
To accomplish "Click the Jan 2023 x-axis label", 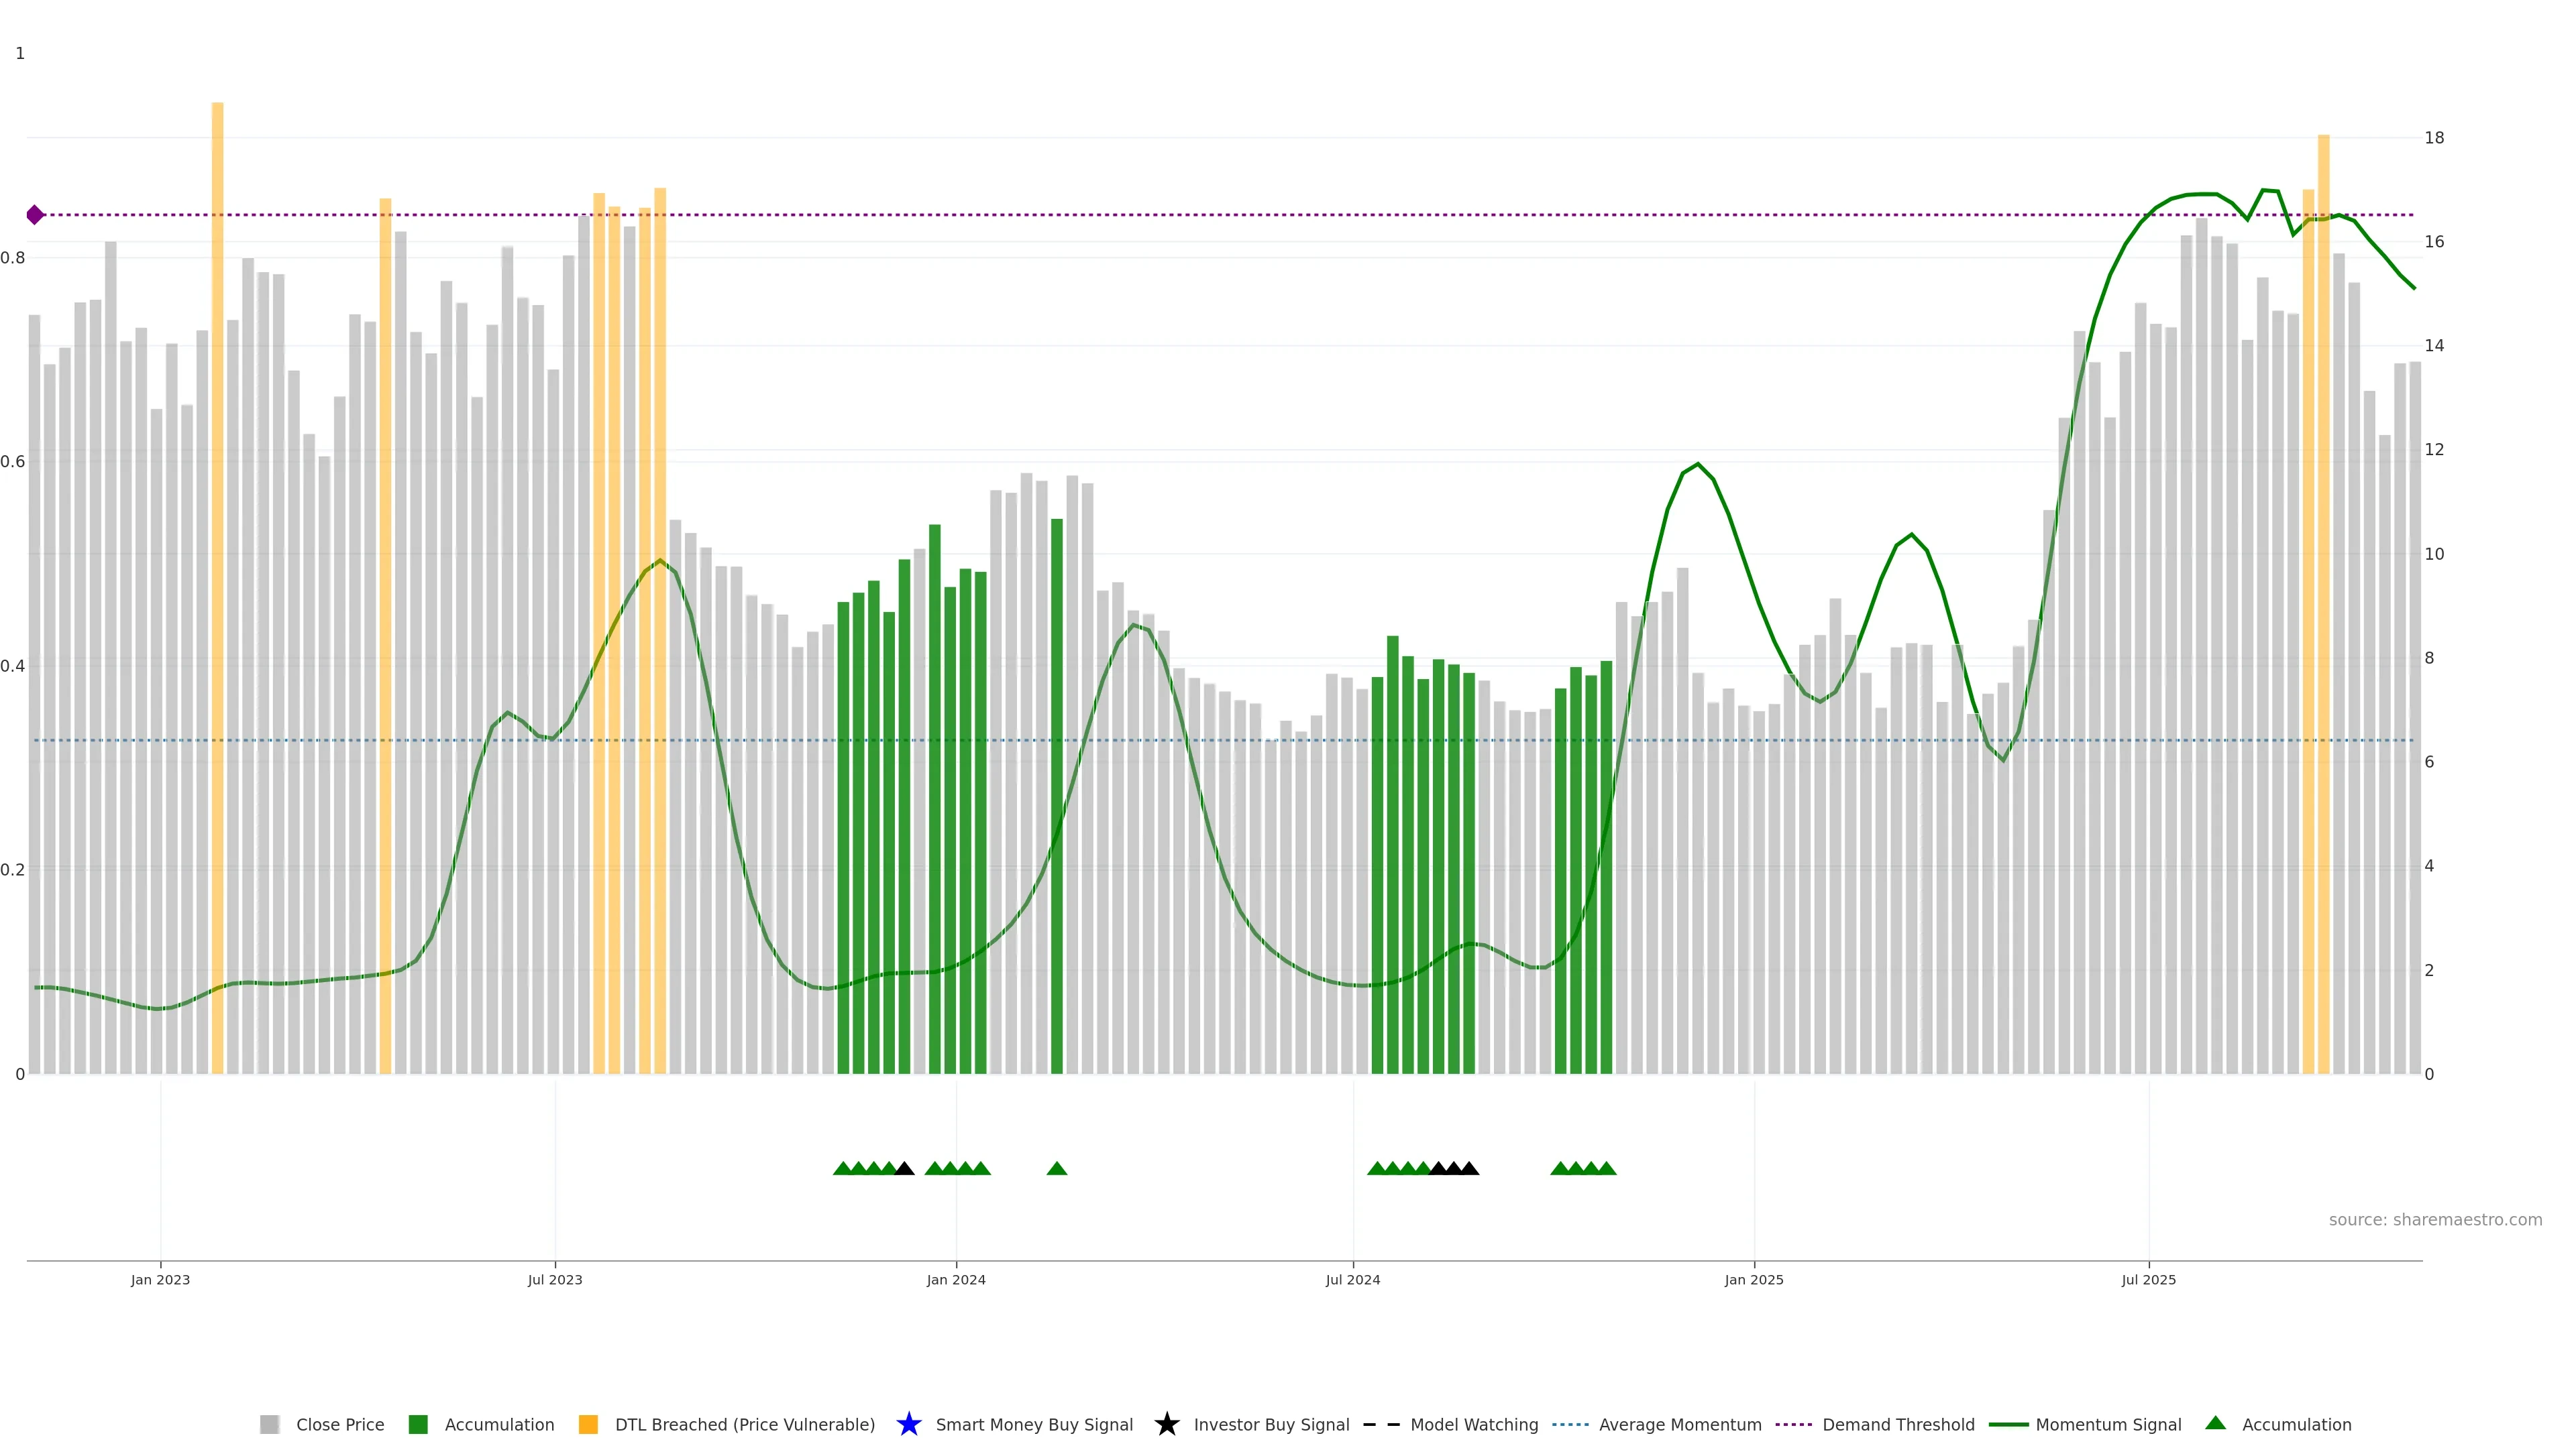I will point(160,1279).
